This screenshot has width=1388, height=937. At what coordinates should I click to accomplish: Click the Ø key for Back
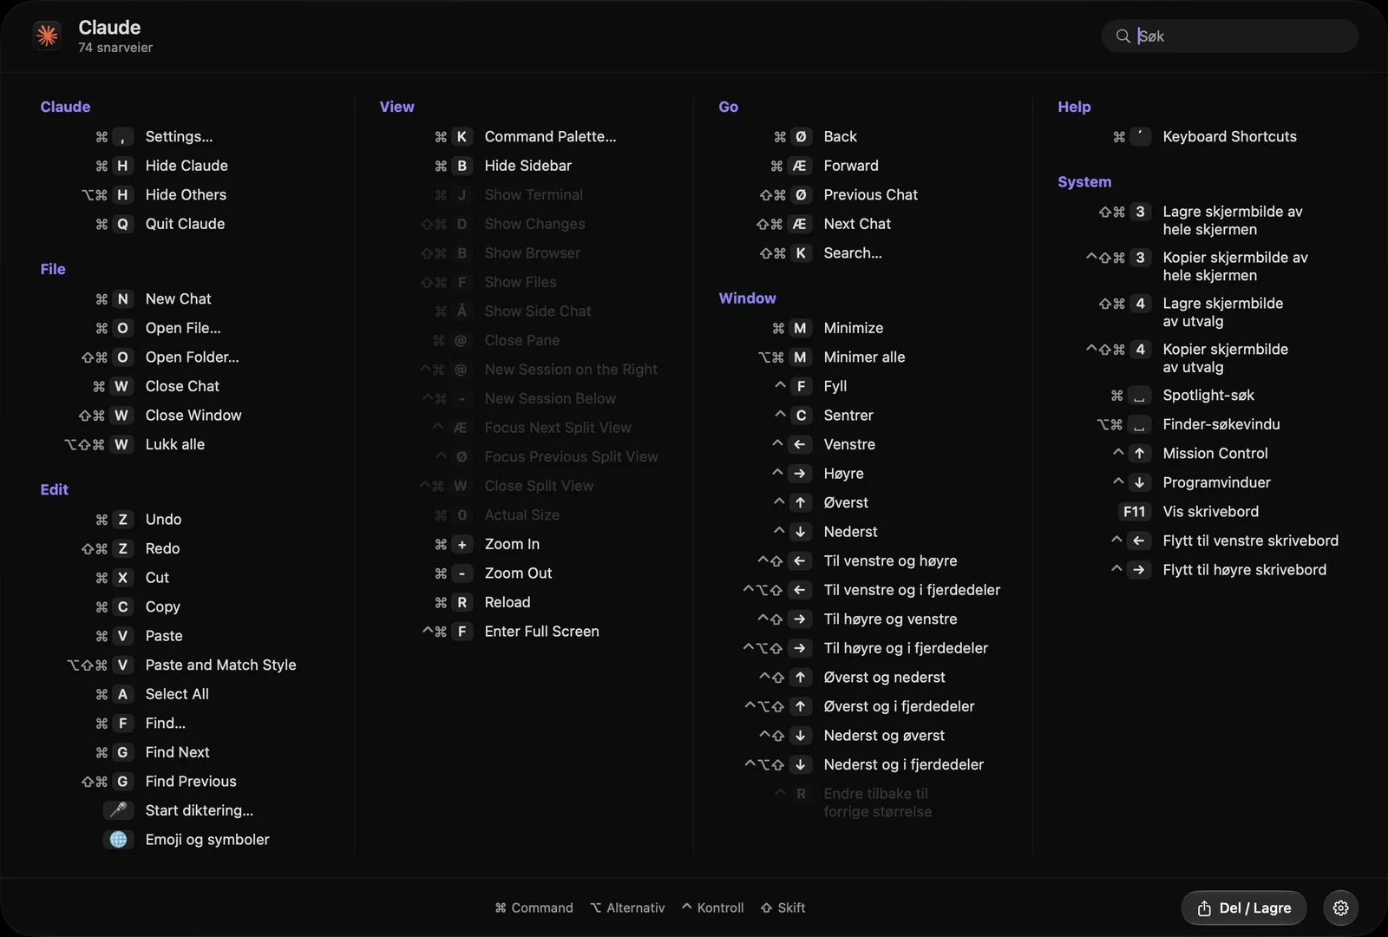click(800, 136)
